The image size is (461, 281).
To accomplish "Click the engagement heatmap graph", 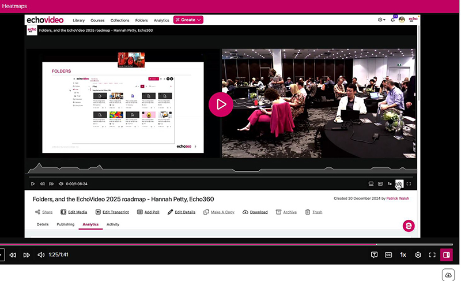I will tap(222, 167).
